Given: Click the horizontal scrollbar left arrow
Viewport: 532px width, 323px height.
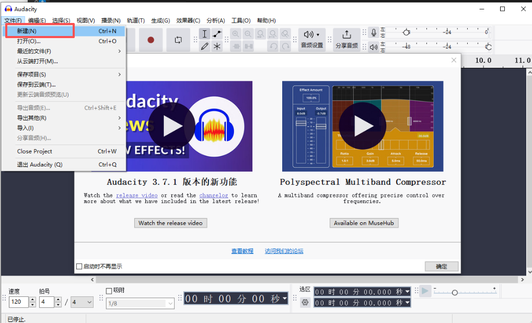Looking at the screenshot, I should coord(92,280).
